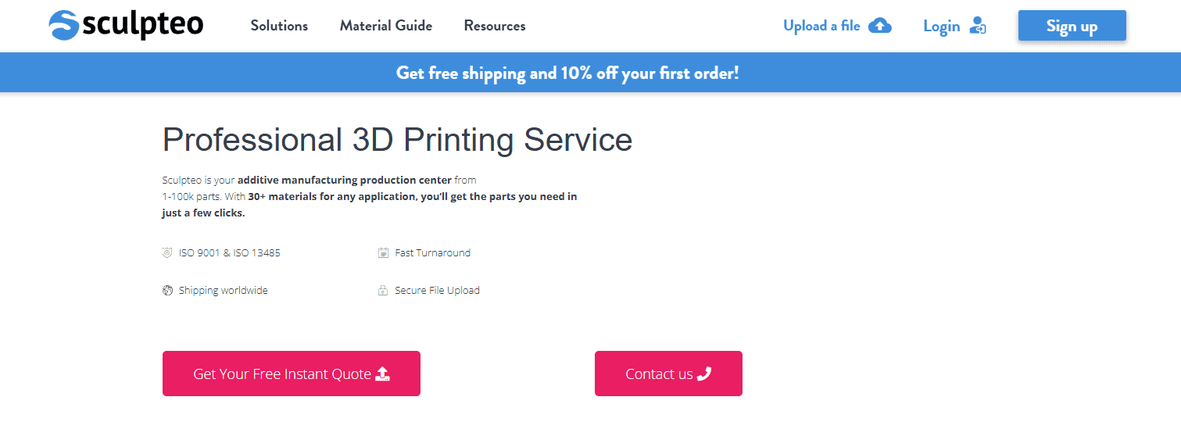The height and width of the screenshot is (422, 1181).
Task: Click the Shipping worldwide globe icon
Action: coord(167,291)
